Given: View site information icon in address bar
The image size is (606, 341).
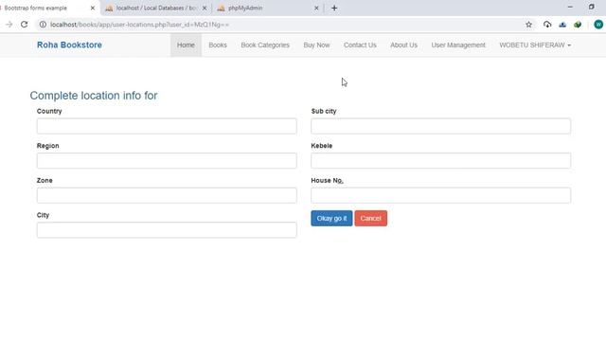Looking at the screenshot, I should click(43, 25).
